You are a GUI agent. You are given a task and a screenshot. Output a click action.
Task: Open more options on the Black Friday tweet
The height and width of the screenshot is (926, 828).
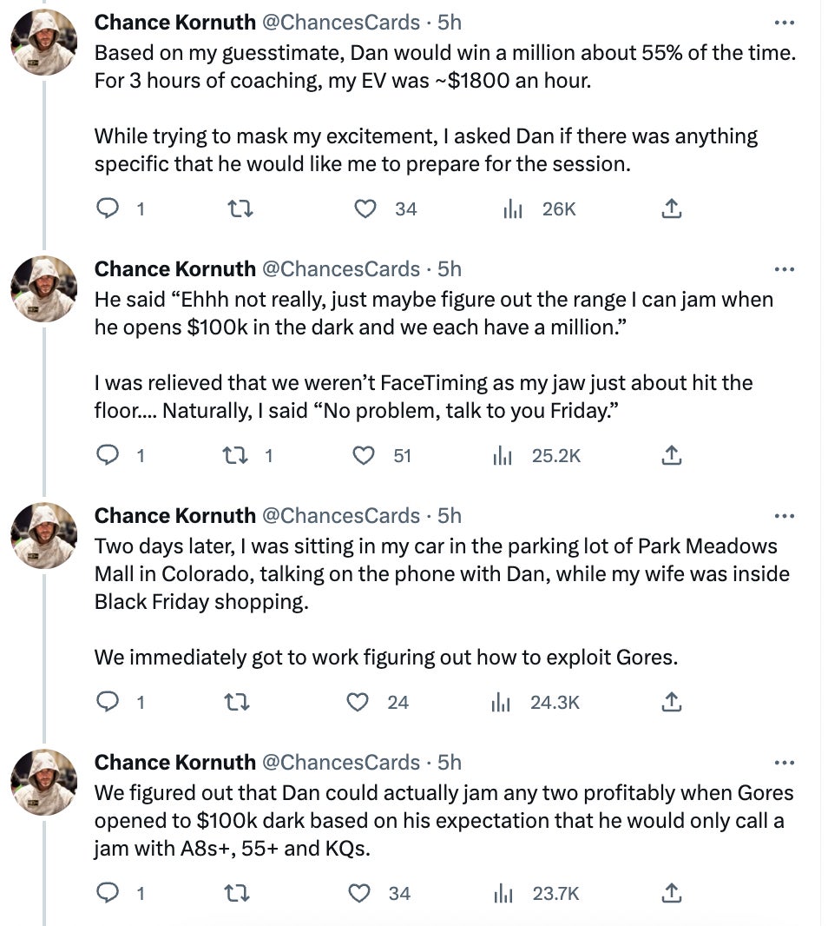click(x=784, y=516)
